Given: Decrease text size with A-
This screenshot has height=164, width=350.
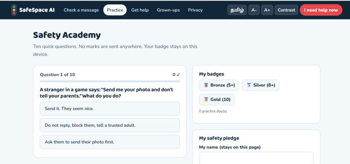Looking at the screenshot, I should 254,10.
